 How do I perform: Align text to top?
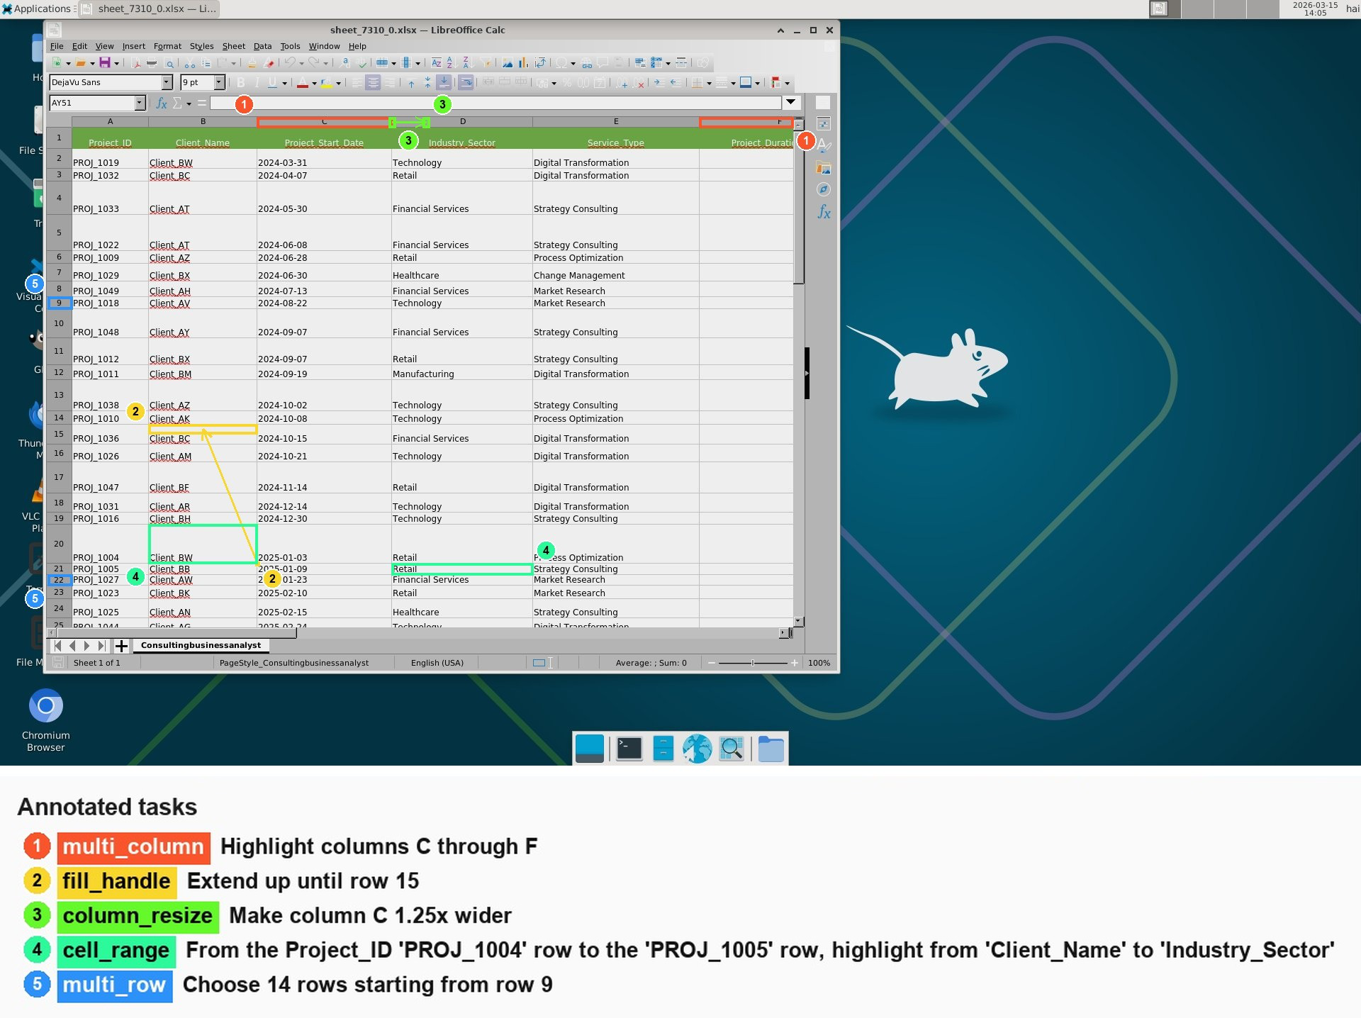coord(411,83)
